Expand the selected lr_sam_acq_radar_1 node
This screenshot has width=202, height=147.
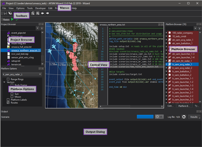[x=166, y=64]
